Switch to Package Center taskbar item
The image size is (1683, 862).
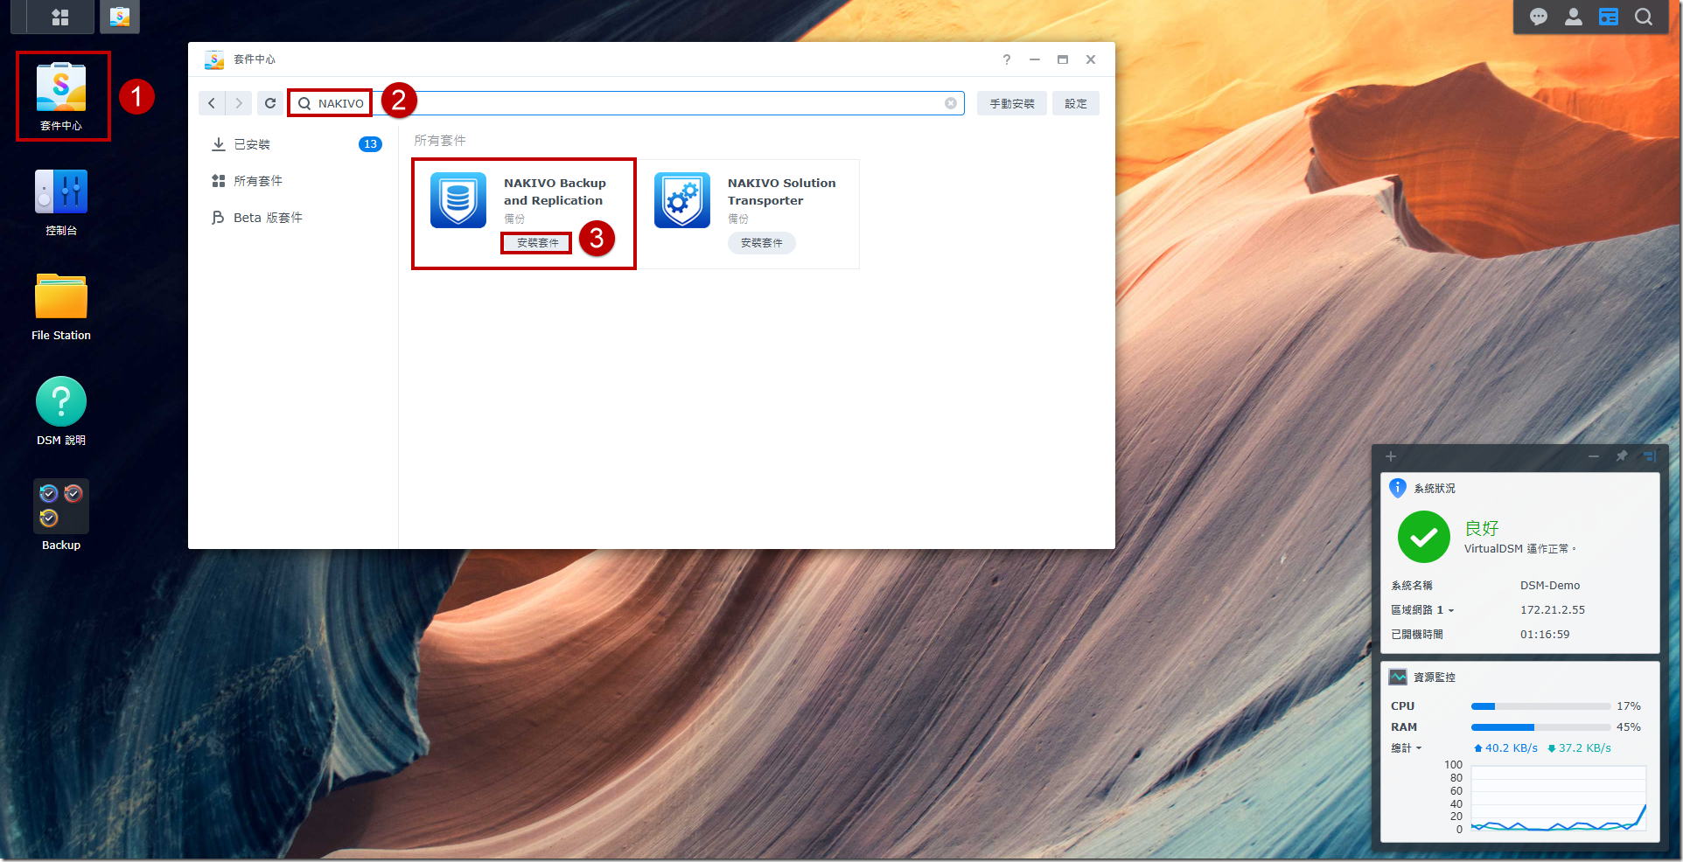point(120,17)
